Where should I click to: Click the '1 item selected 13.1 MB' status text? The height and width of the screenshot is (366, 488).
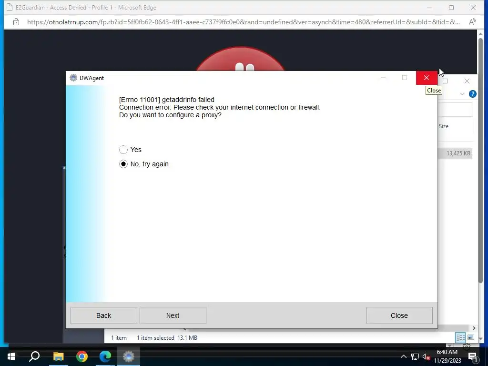click(167, 338)
